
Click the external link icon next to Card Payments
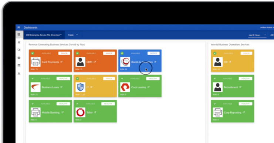tap(61, 62)
